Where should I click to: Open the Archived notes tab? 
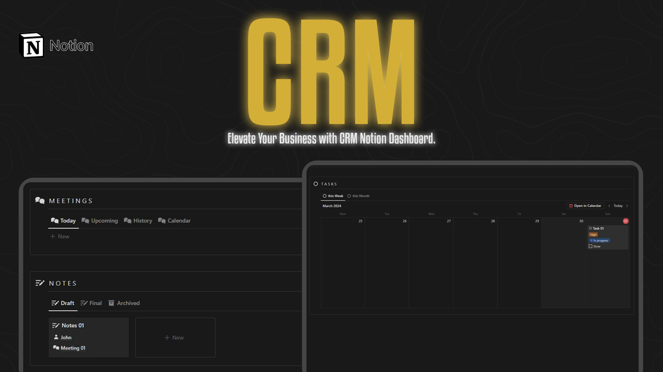(124, 303)
